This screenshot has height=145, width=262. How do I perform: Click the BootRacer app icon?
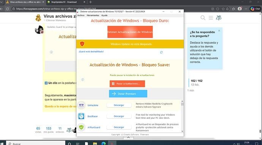click(x=81, y=116)
